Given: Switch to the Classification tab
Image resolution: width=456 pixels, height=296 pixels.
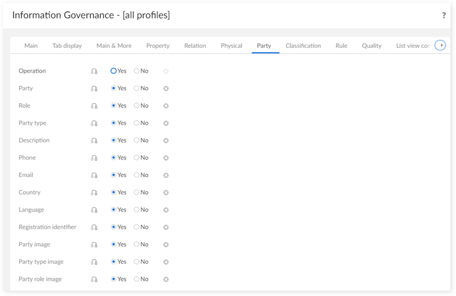Looking at the screenshot, I should [303, 45].
